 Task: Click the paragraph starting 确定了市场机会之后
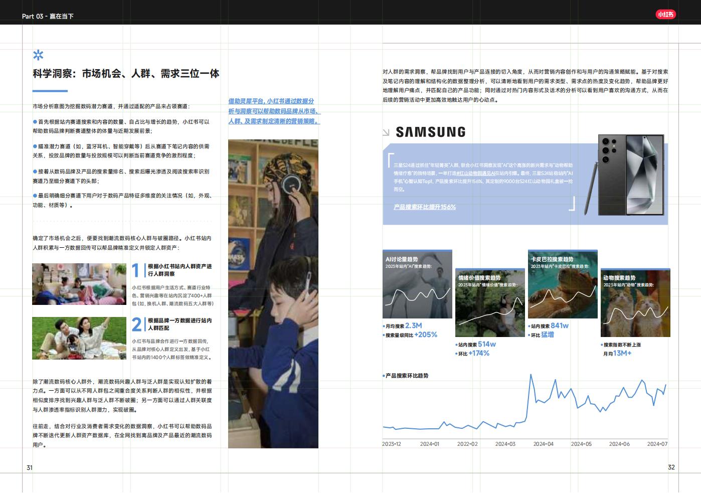coord(122,243)
